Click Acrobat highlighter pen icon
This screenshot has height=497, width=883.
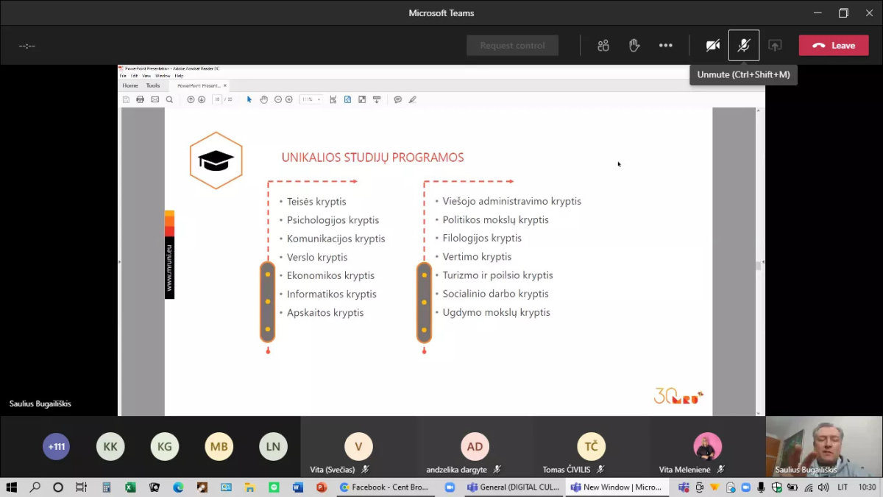point(412,99)
